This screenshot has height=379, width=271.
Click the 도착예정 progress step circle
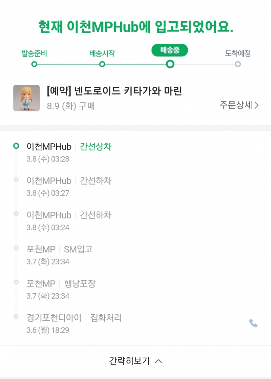pos(238,64)
